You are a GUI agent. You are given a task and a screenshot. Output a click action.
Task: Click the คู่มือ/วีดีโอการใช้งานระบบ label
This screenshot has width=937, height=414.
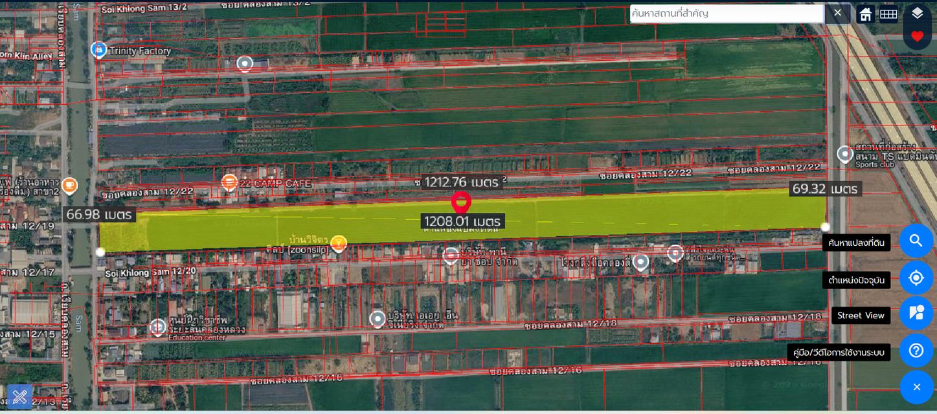(x=839, y=353)
